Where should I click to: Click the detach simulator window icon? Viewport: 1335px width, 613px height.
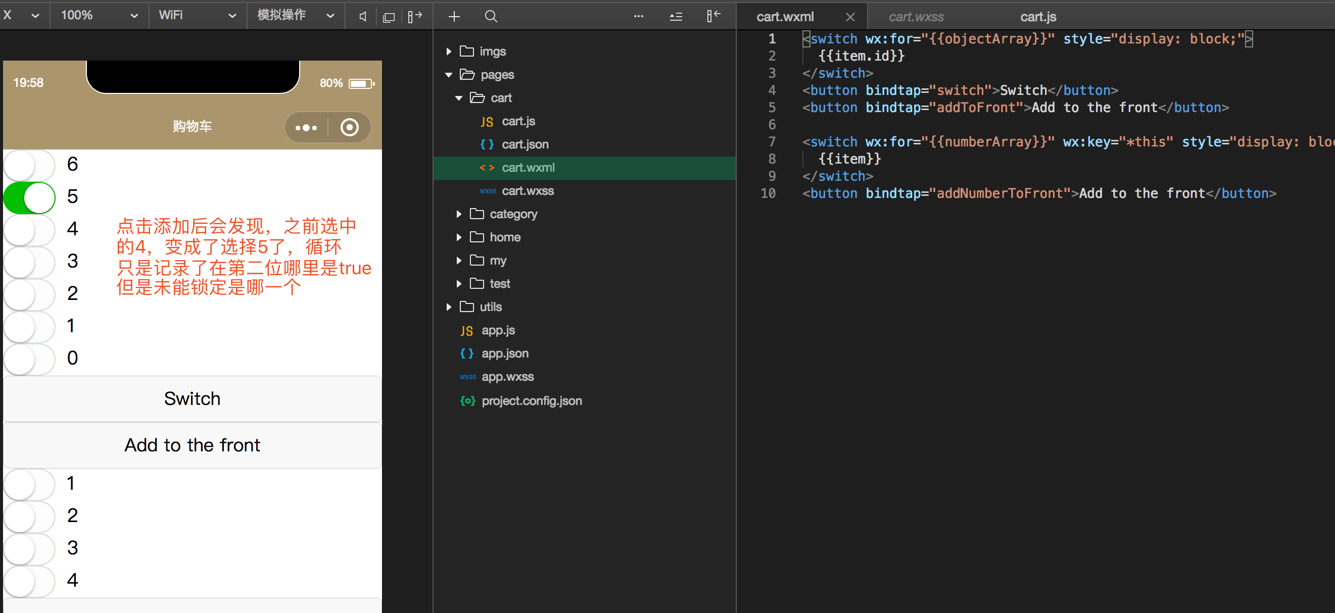389,17
